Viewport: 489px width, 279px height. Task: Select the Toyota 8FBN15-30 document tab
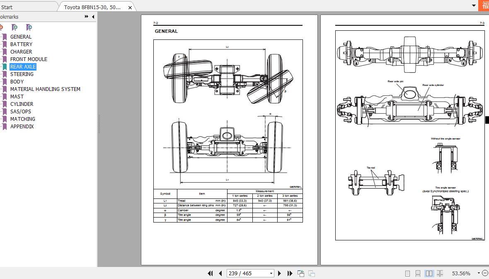pos(92,7)
